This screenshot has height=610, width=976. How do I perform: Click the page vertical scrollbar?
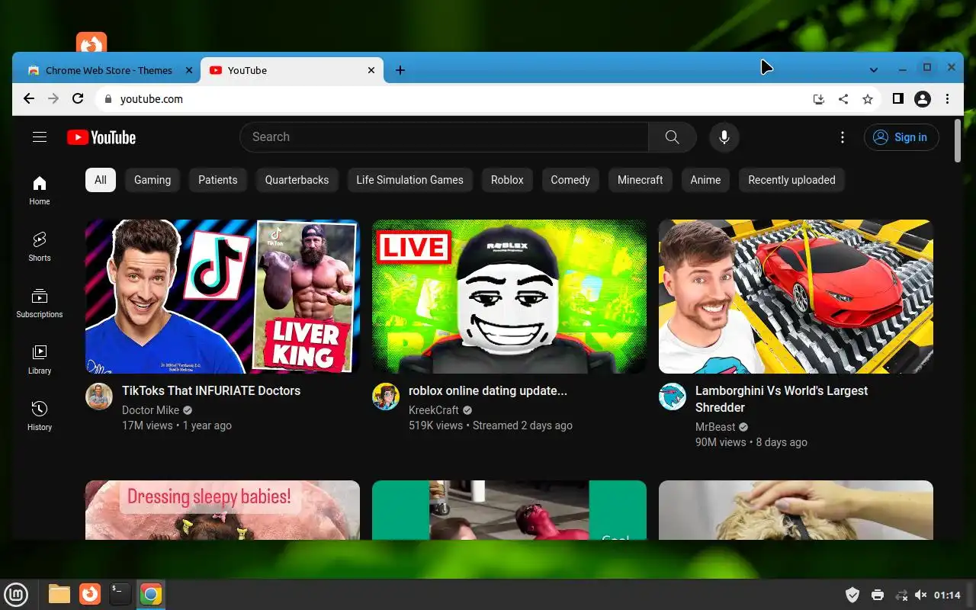point(958,141)
